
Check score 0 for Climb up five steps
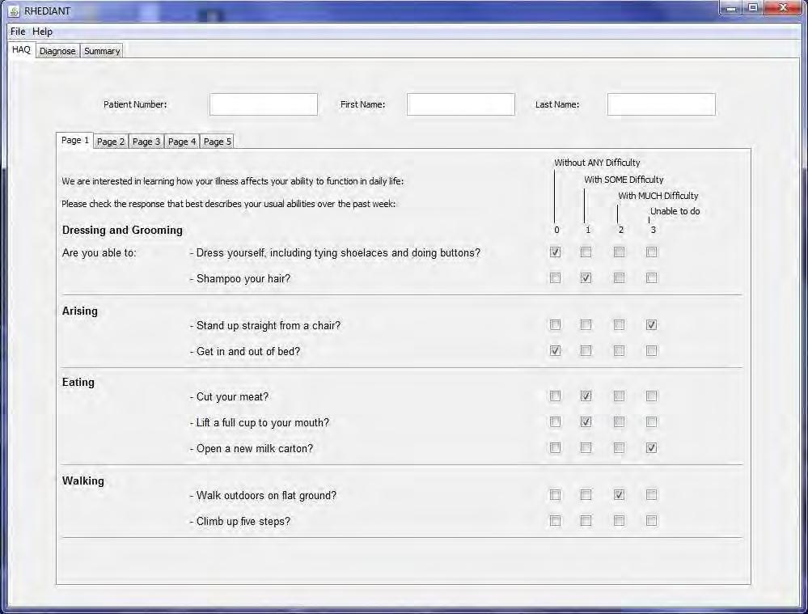coord(555,521)
